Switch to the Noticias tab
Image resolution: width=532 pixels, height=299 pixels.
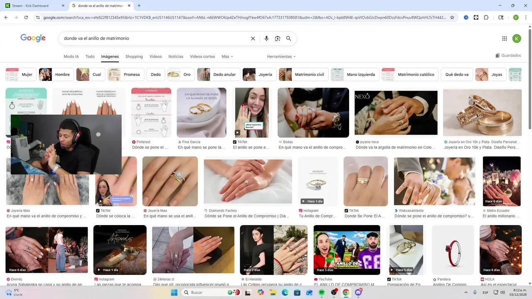(x=176, y=56)
